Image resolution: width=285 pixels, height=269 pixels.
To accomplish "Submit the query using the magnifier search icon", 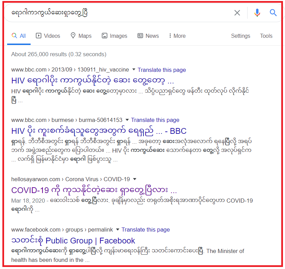I will (x=273, y=13).
